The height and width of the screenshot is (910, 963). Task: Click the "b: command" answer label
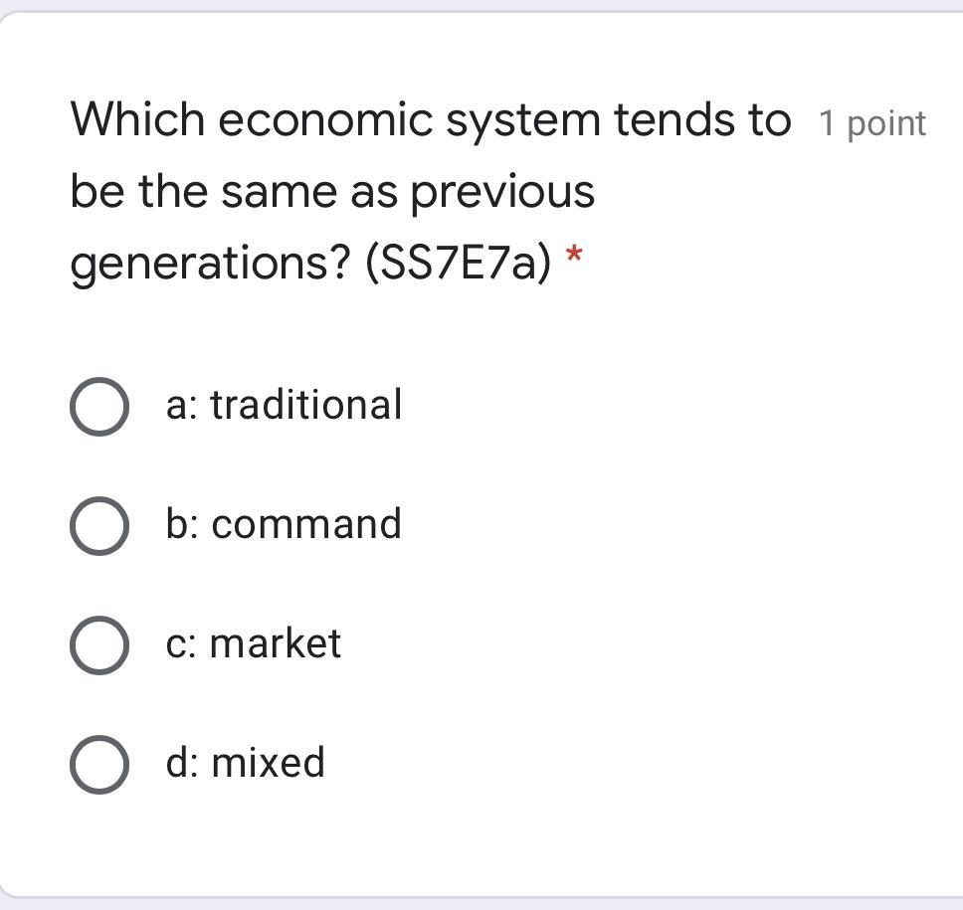[x=284, y=524]
